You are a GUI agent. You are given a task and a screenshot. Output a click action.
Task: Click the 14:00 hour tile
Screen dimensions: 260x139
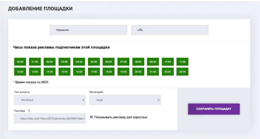tap(50, 72)
